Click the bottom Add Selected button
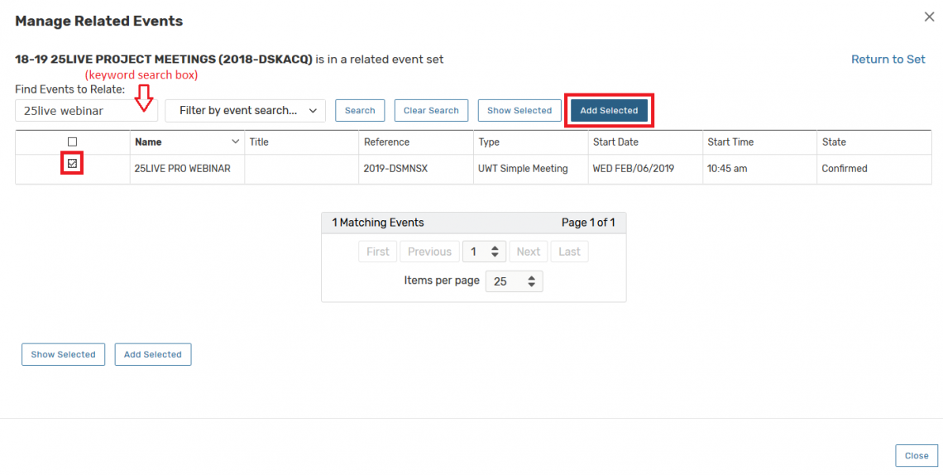This screenshot has height=475, width=943. pyautogui.click(x=153, y=354)
